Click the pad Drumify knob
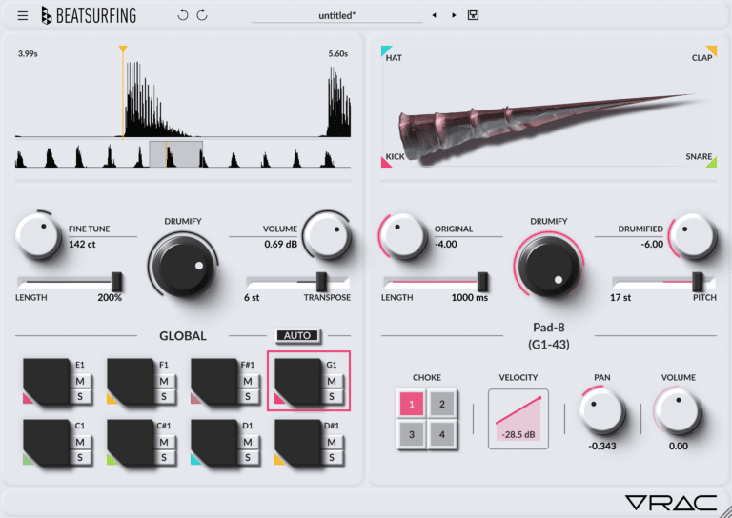Viewport: 732px width, 518px height. pyautogui.click(x=549, y=267)
